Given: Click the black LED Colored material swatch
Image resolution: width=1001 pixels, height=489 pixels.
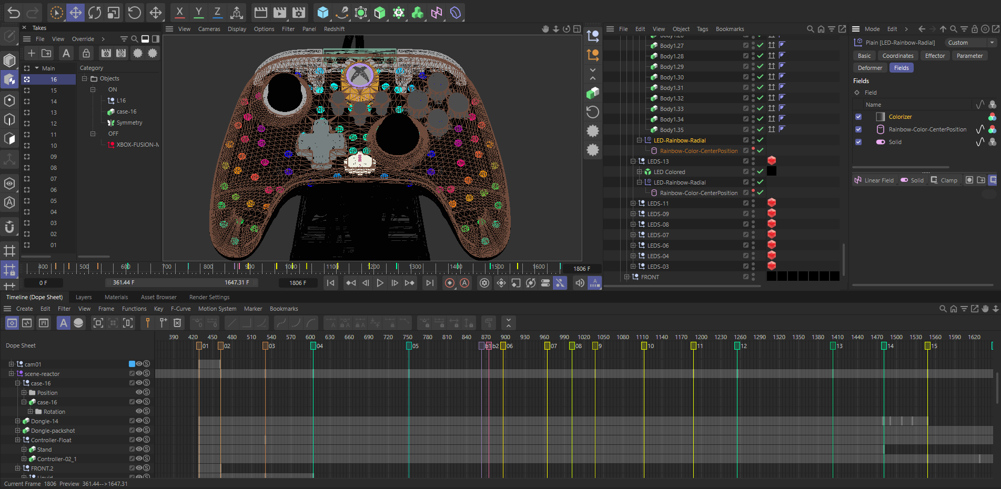Looking at the screenshot, I should pos(772,171).
